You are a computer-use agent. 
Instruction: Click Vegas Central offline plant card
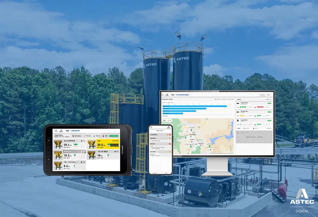click(254, 137)
